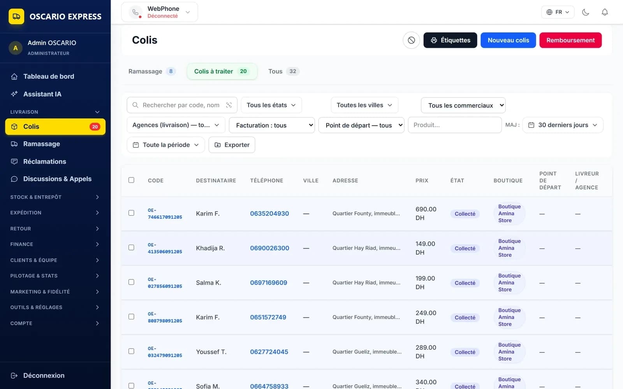Open the Agences (livraison) dropdown

click(176, 125)
